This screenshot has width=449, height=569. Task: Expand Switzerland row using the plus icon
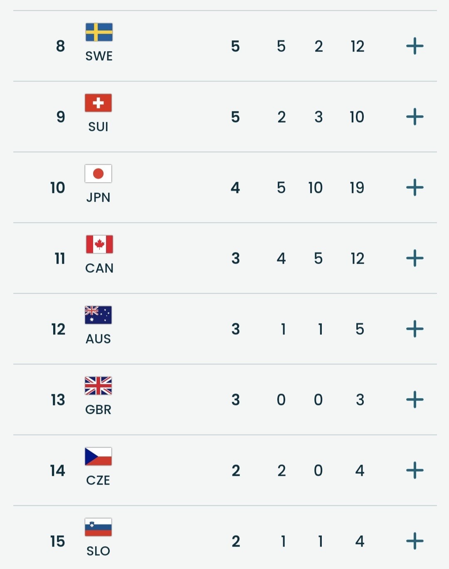(x=414, y=116)
